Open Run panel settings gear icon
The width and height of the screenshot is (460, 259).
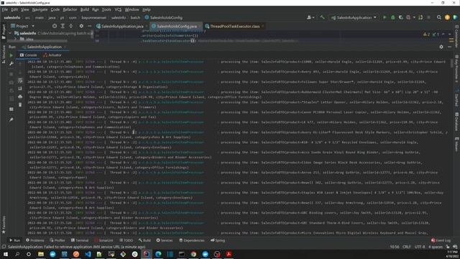[441, 47]
